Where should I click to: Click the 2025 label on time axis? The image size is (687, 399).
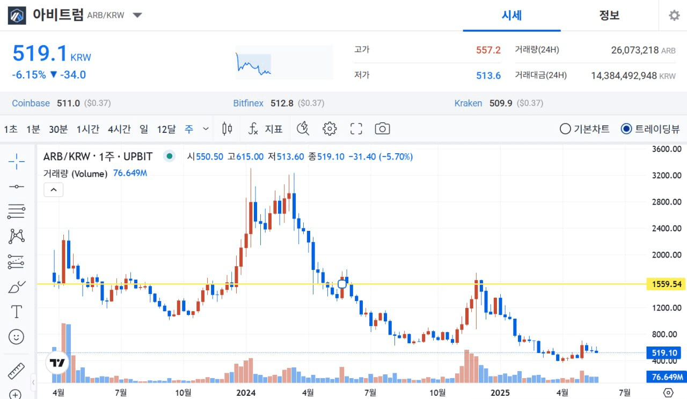tap(500, 393)
